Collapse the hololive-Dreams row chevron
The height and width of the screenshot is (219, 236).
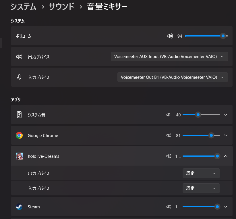pos(226,156)
